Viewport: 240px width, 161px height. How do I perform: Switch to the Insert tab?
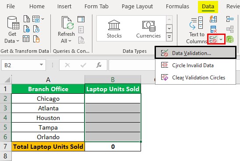tap(64, 7)
